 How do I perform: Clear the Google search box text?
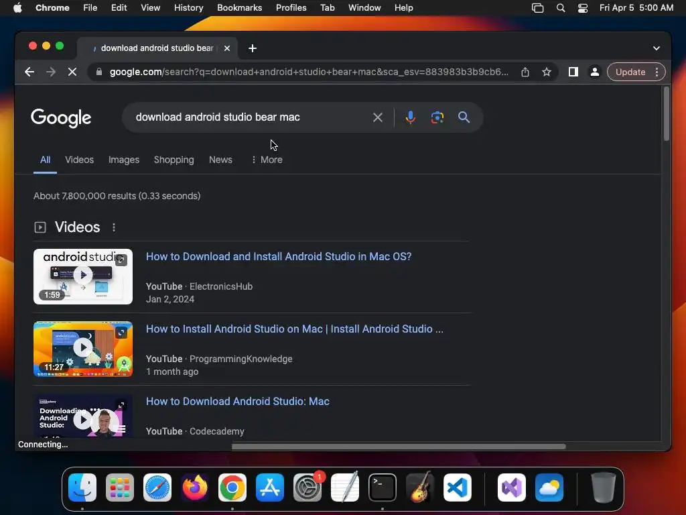coord(378,117)
